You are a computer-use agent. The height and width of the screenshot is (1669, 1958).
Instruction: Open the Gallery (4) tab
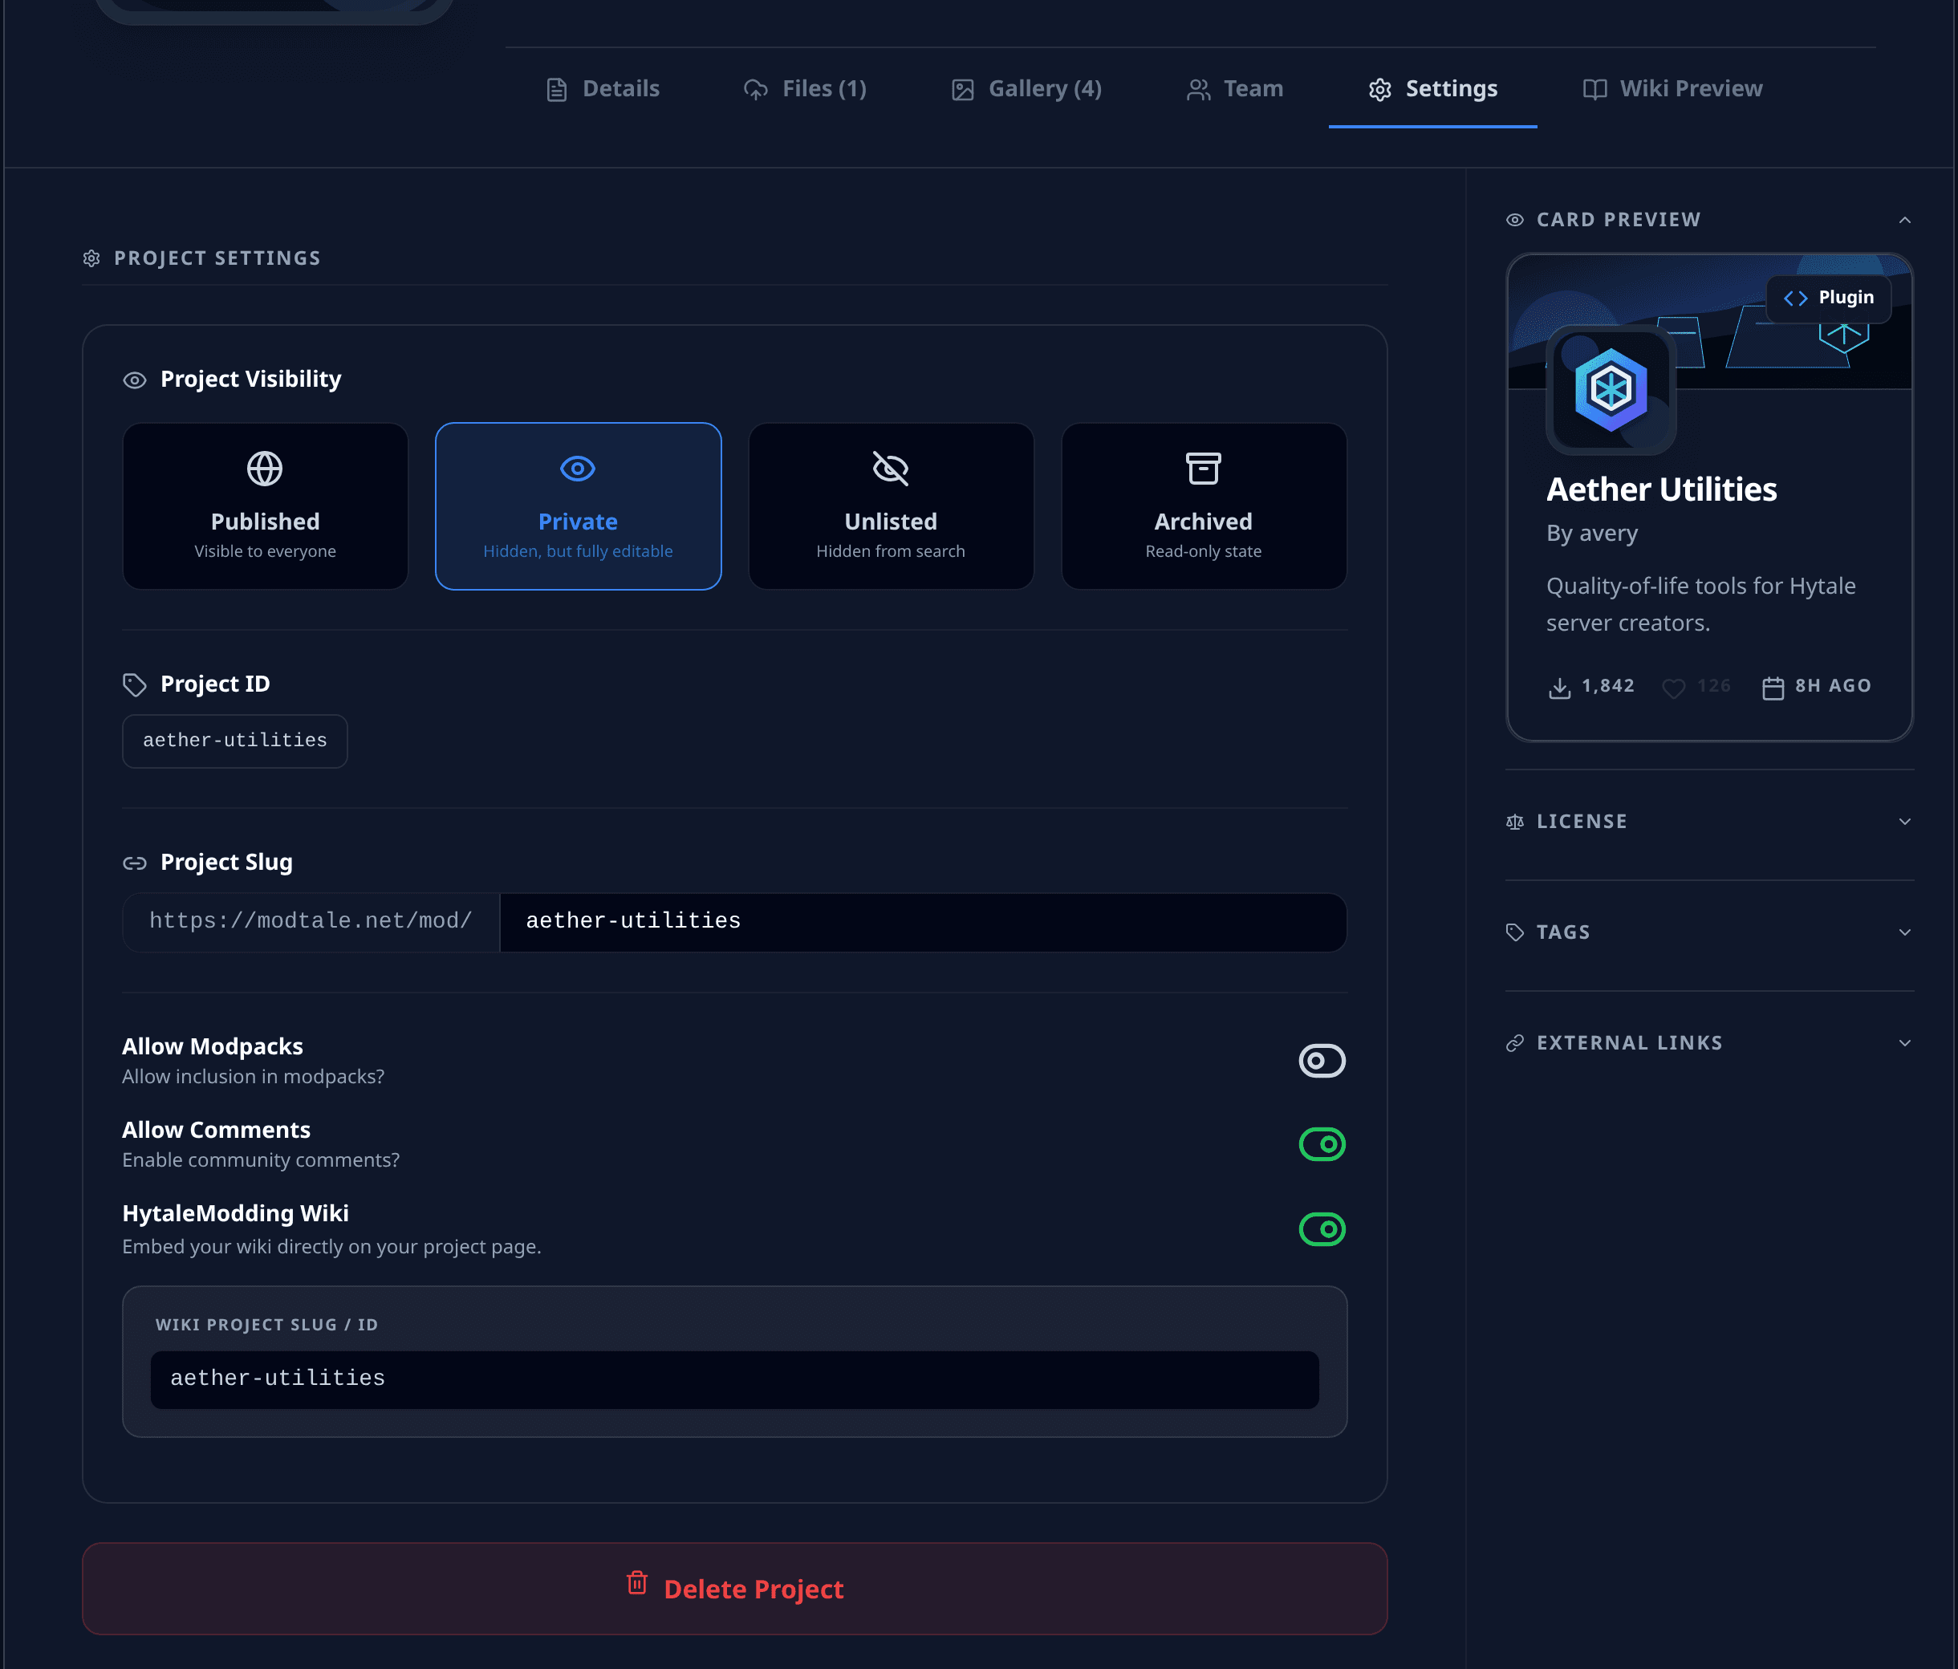point(1026,89)
